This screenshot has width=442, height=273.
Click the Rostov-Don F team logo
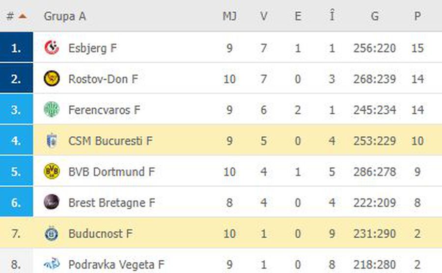point(52,78)
